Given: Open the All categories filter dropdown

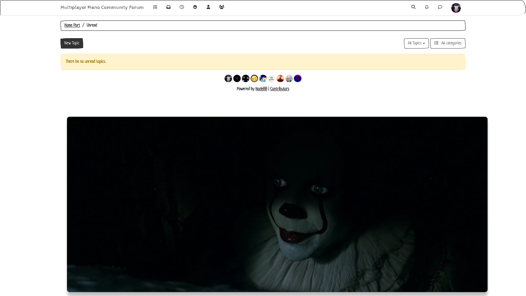Looking at the screenshot, I should pos(448,43).
